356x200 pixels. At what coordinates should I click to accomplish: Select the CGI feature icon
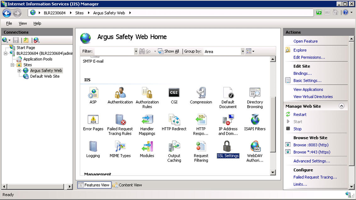pos(174,93)
